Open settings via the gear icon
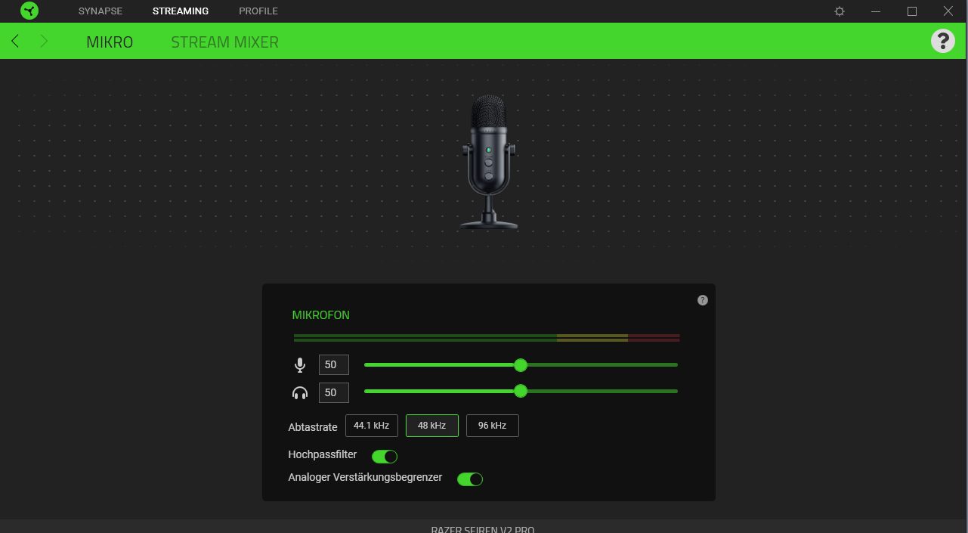This screenshot has width=968, height=533. (x=840, y=11)
